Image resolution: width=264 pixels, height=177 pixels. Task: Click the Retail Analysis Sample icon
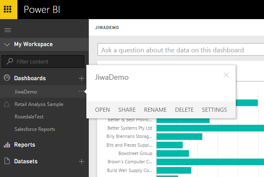(x=7, y=104)
